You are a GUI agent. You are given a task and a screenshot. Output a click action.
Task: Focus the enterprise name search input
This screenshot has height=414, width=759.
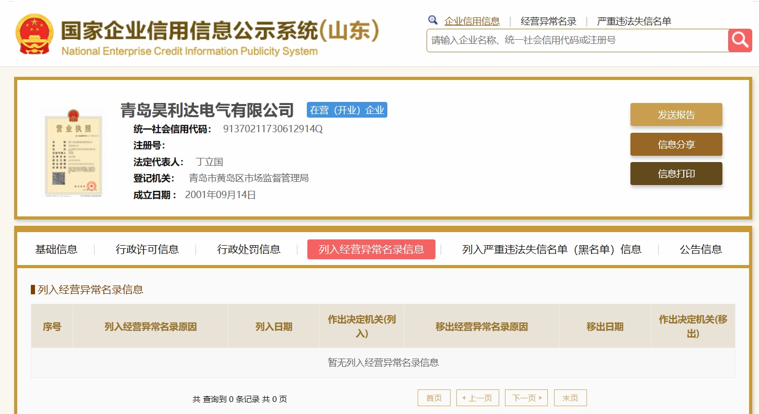(x=578, y=40)
